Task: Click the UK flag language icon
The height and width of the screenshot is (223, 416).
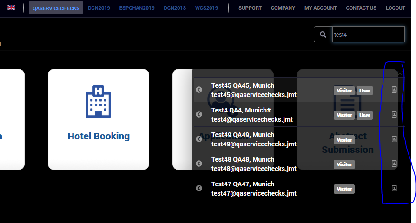Action: click(x=11, y=8)
